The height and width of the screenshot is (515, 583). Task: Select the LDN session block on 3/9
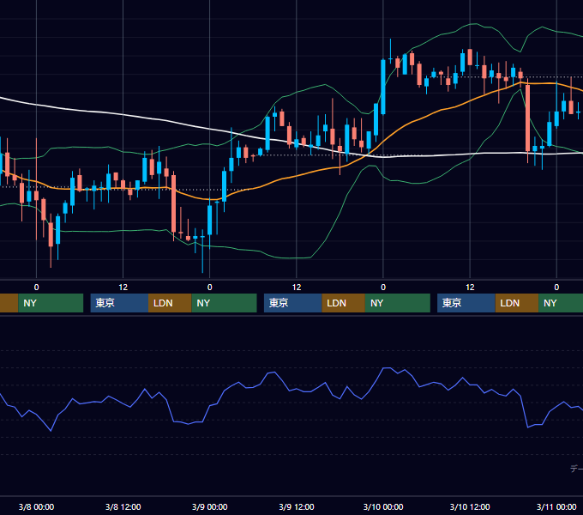344,303
